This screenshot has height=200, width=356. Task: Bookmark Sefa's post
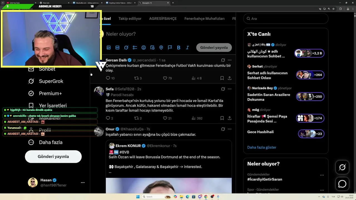(x=222, y=118)
